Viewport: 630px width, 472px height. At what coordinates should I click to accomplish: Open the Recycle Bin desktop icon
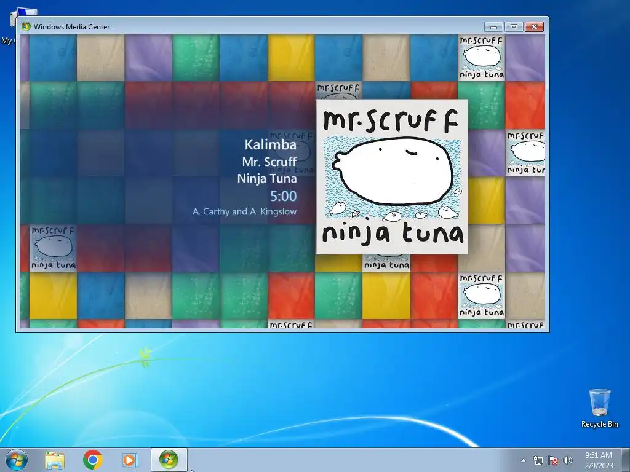599,408
